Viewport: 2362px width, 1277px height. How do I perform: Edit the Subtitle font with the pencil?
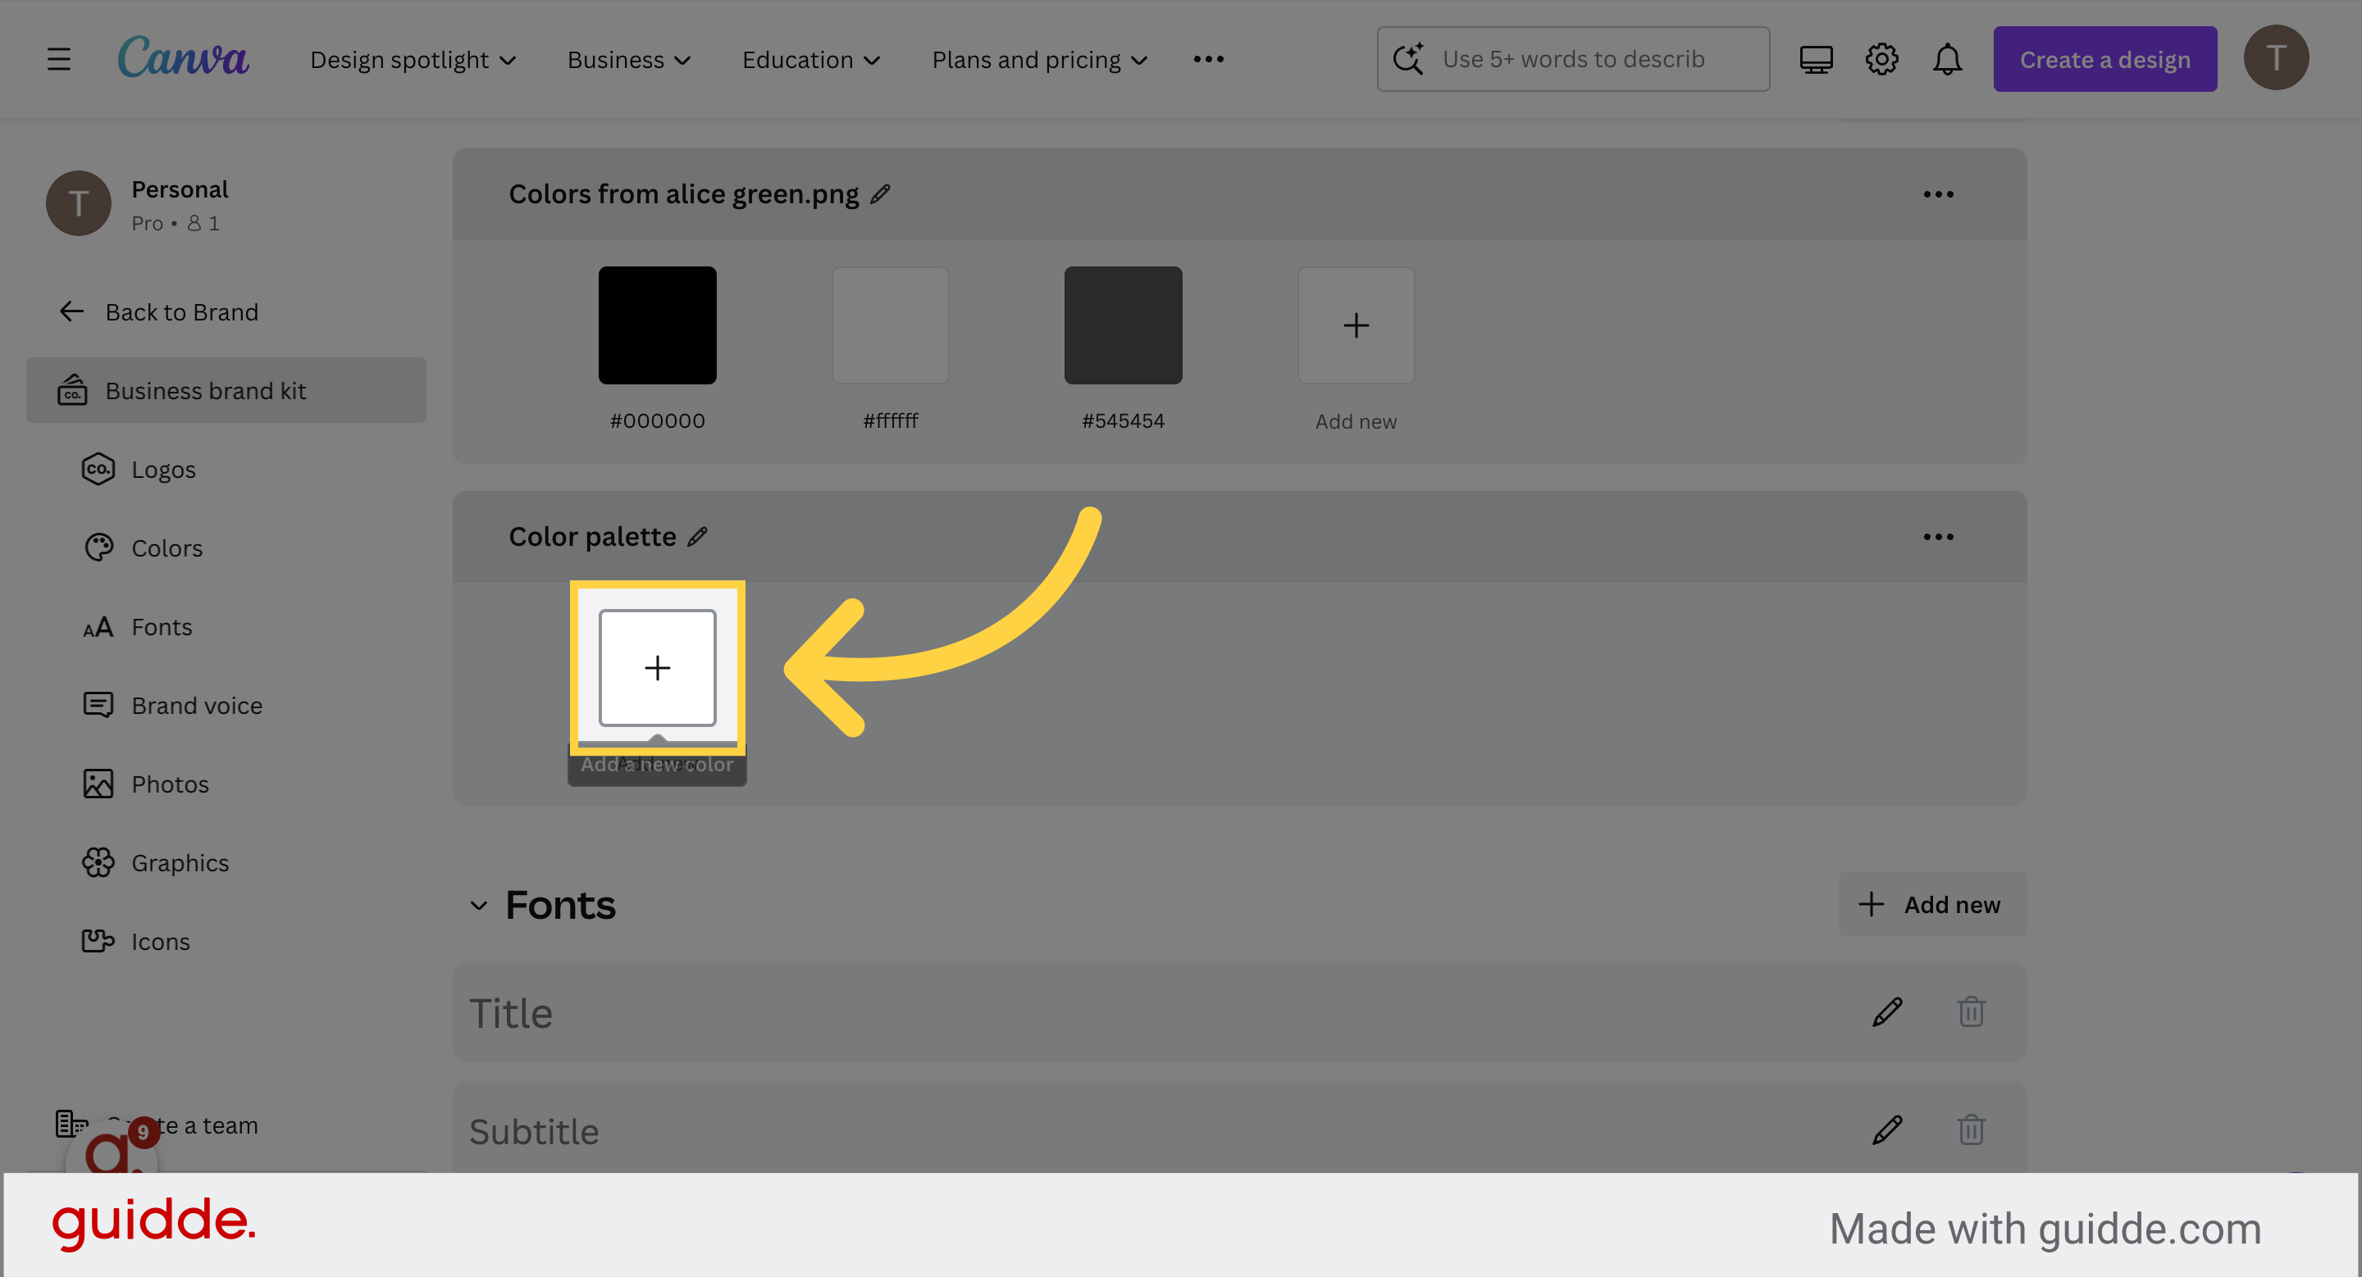click(1886, 1129)
